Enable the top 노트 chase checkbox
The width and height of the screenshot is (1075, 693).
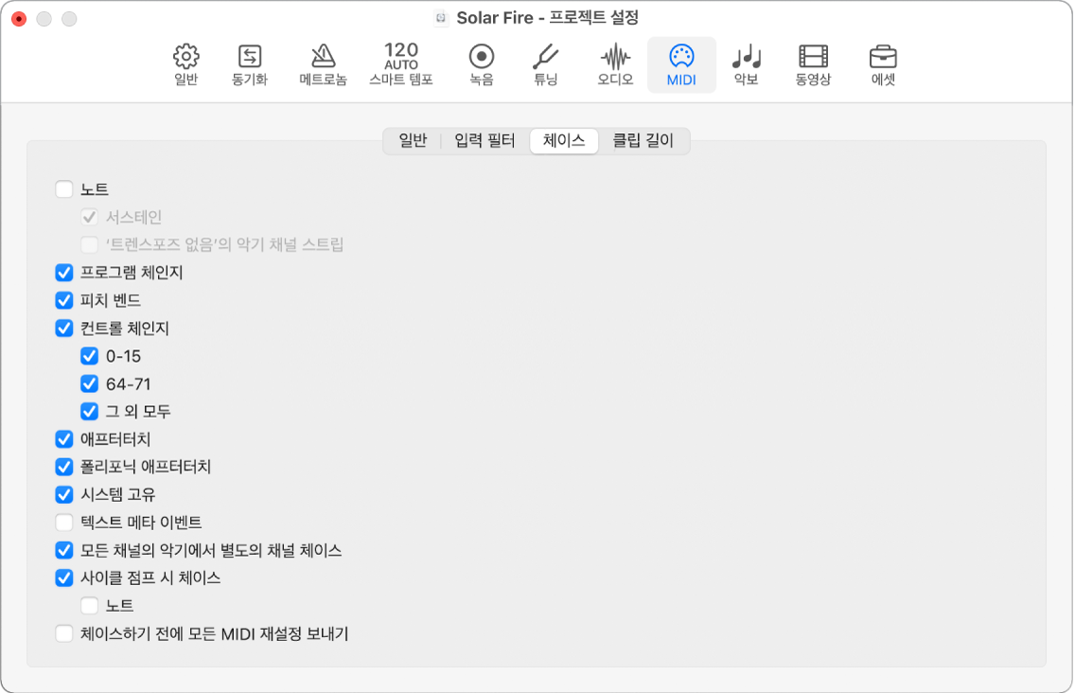pos(64,189)
